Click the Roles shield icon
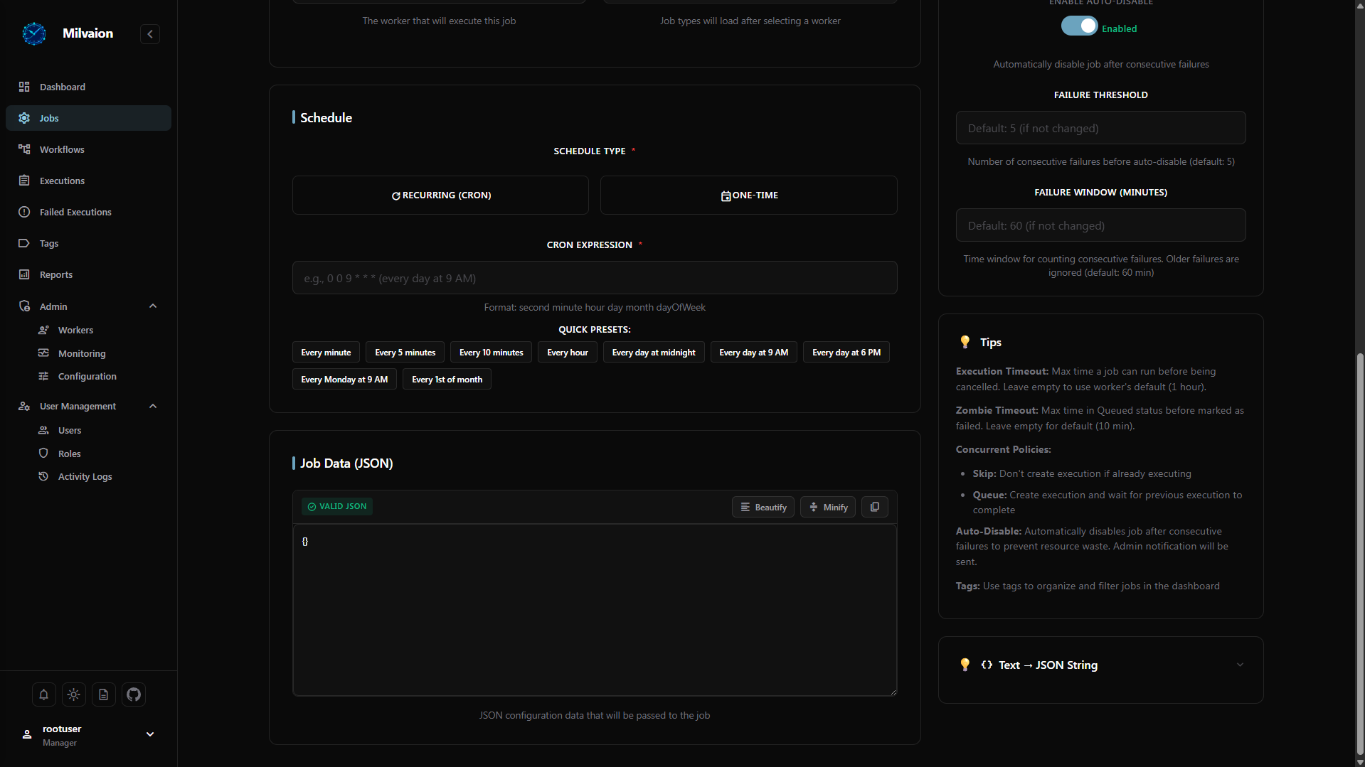1365x767 pixels. coord(43,454)
